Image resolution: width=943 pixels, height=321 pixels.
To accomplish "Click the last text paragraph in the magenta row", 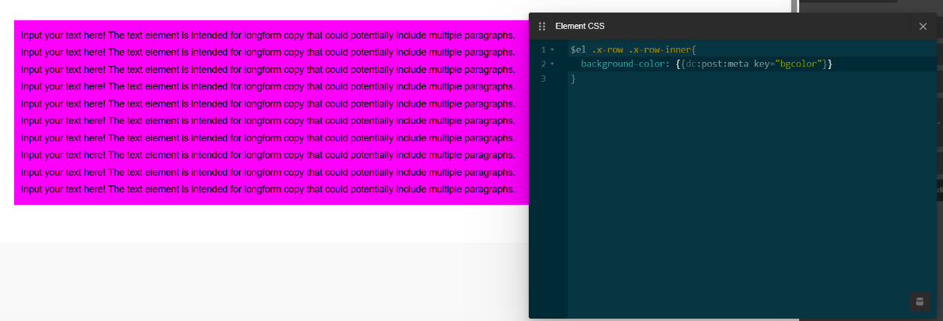I will coord(268,189).
